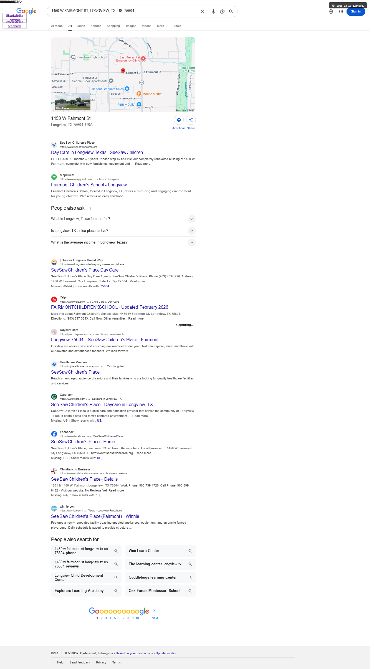Image resolution: width=374 pixels, height=669 pixels.
Task: Open People also ask three-dot menu
Action: click(90, 208)
